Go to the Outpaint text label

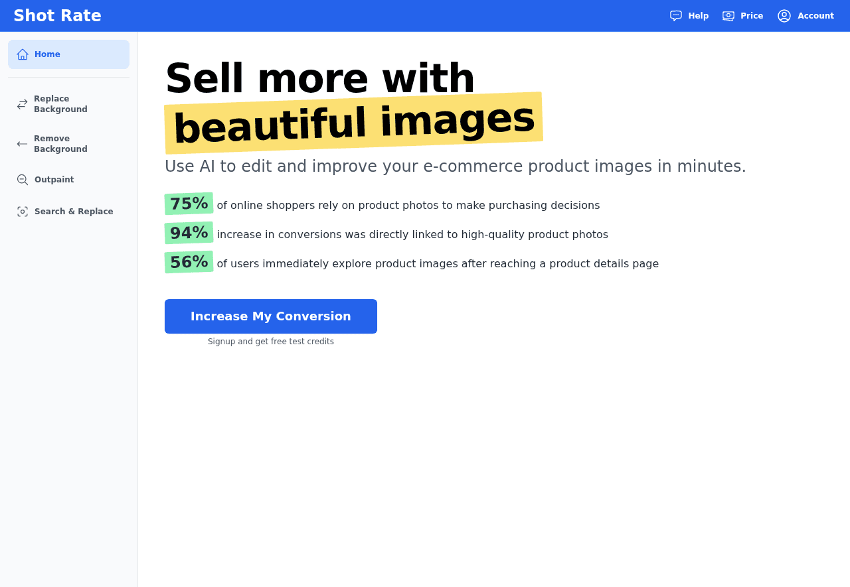(54, 180)
